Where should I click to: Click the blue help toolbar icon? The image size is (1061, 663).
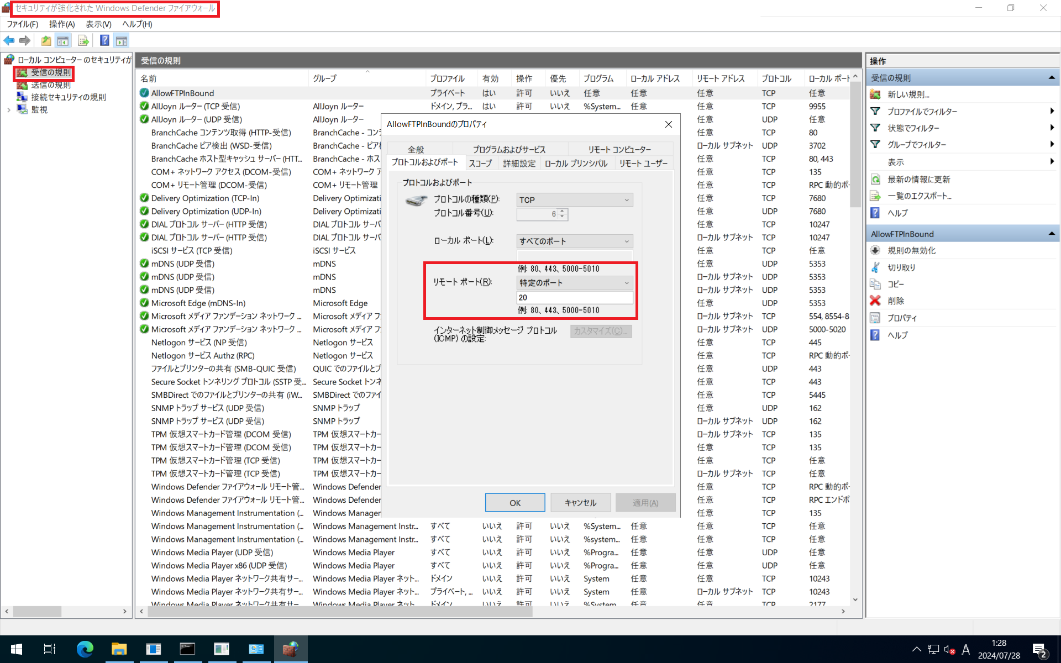pos(104,40)
